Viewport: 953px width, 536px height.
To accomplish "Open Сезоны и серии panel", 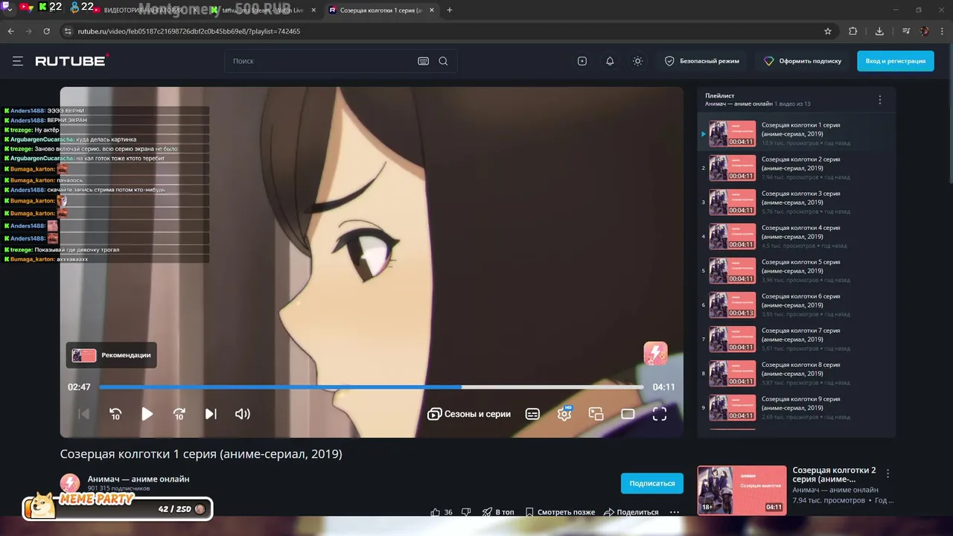I will click(x=469, y=414).
